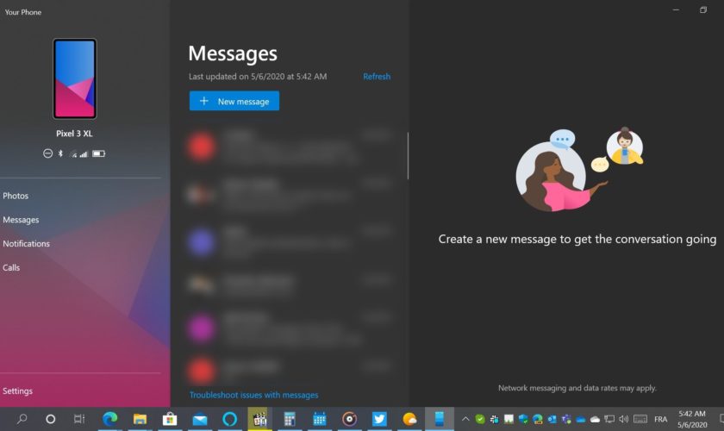Launch Twitter from the taskbar
Screen dimensions: 724x431
pos(379,419)
